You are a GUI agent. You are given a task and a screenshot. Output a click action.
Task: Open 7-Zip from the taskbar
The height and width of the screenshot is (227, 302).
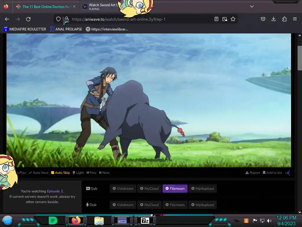pos(145,220)
